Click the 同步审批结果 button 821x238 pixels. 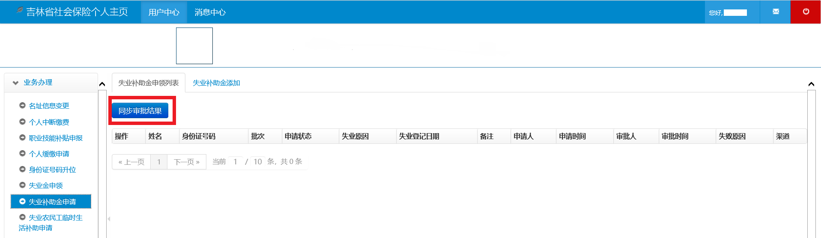(x=140, y=111)
